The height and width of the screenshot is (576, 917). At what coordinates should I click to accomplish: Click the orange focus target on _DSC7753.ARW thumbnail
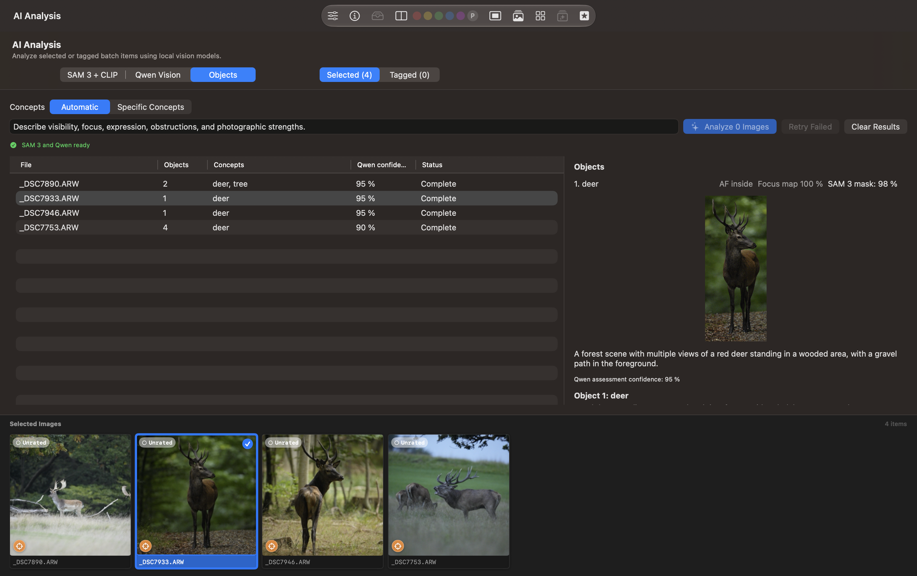click(398, 546)
